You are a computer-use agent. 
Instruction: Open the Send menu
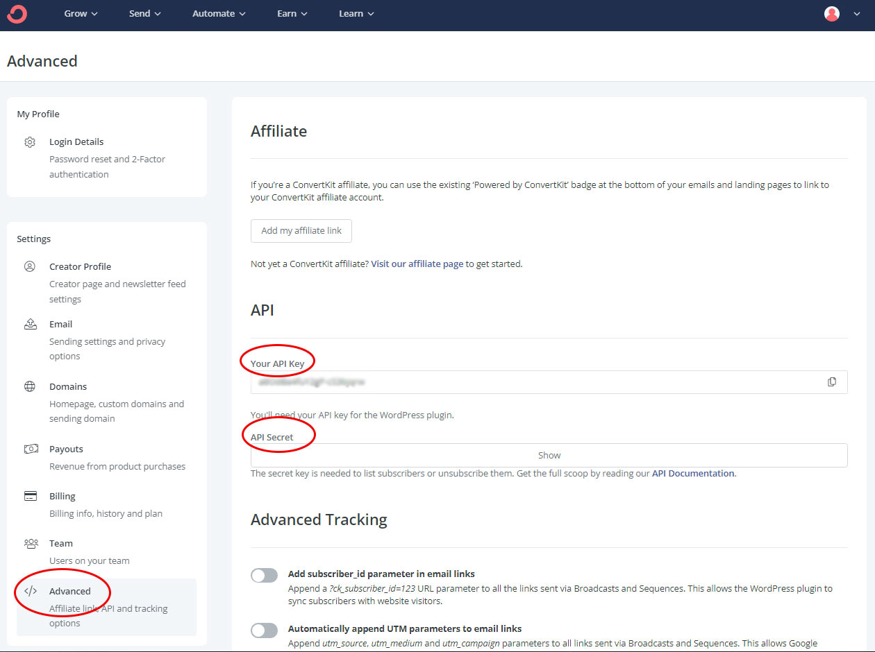pyautogui.click(x=144, y=14)
